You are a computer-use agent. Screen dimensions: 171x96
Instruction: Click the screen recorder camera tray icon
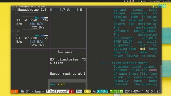pos(125,1)
